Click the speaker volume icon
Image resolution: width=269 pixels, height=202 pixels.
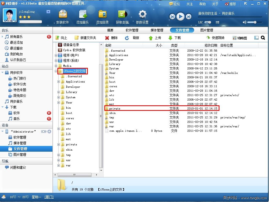pos(244,22)
